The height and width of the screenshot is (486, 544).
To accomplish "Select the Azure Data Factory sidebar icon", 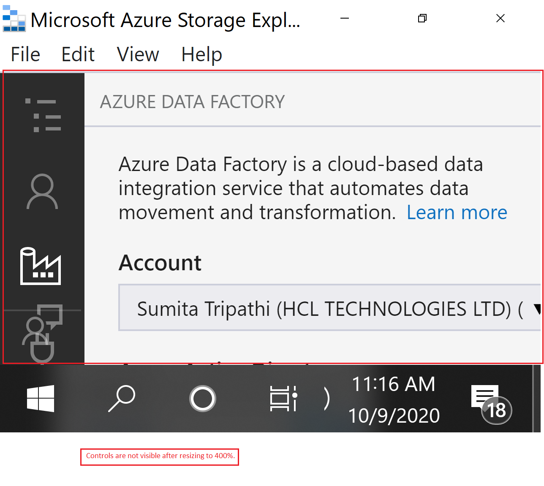I will 41,266.
